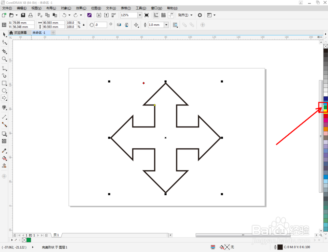The height and width of the screenshot is (252, 328).
Task: Click the Publish to PDF icon
Action: coord(113,15)
